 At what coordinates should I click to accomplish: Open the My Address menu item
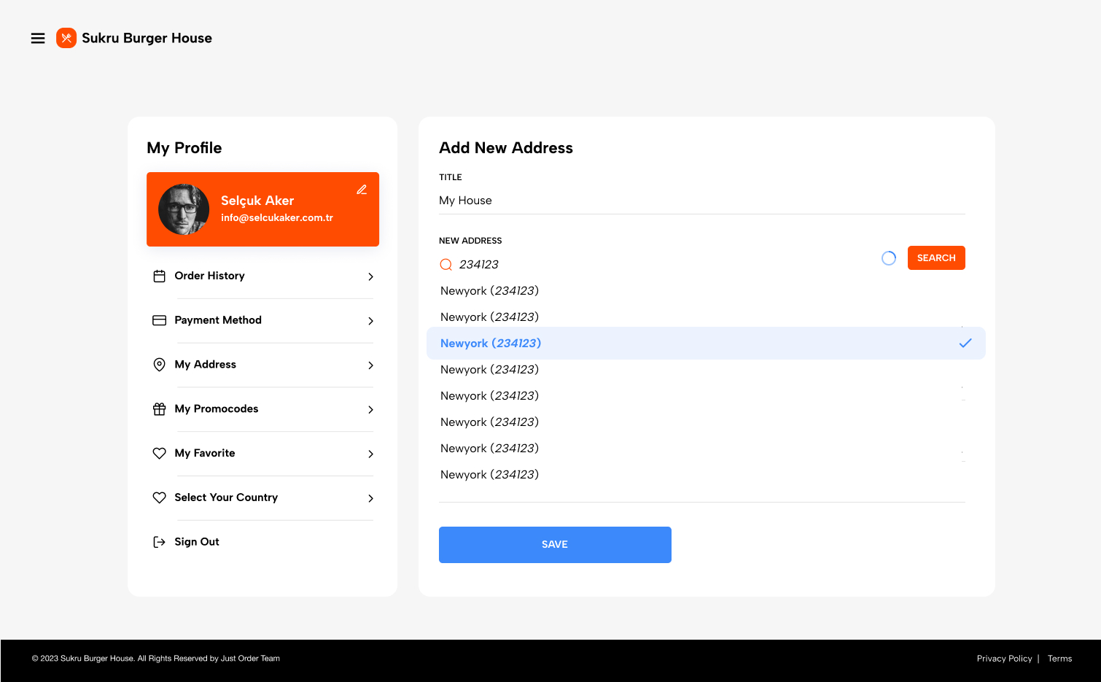(x=206, y=365)
